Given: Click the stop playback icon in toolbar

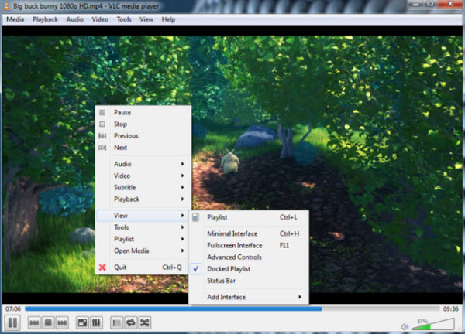Looking at the screenshot, I should [x=48, y=322].
